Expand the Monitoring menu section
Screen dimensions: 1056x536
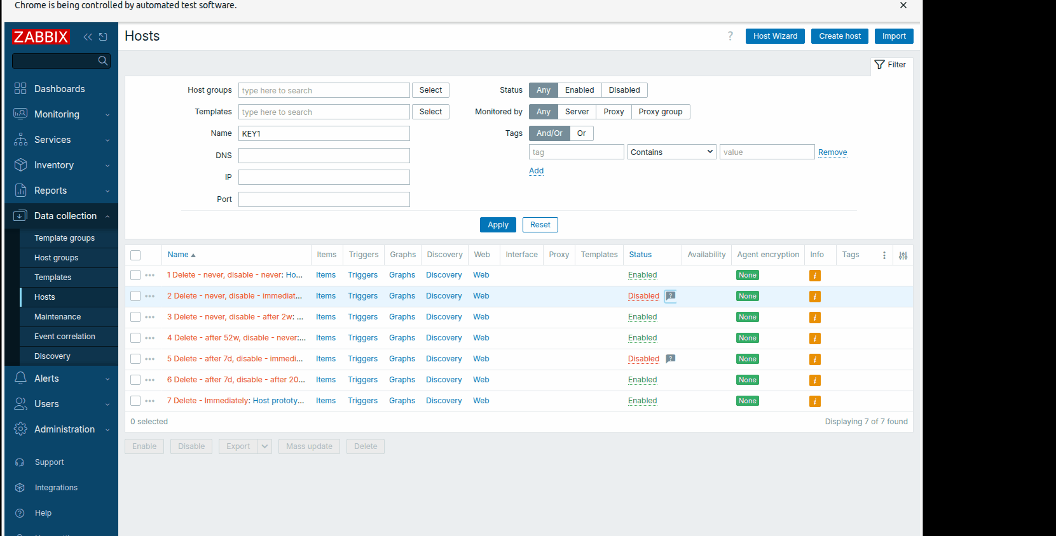pyautogui.click(x=61, y=114)
